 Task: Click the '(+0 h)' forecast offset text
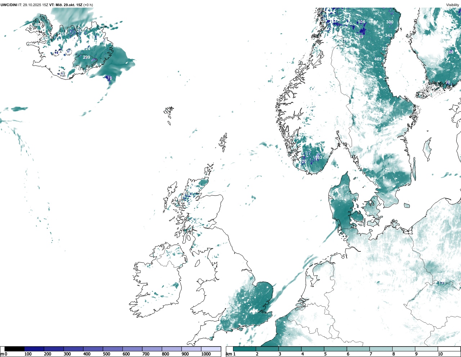pyautogui.click(x=88, y=5)
